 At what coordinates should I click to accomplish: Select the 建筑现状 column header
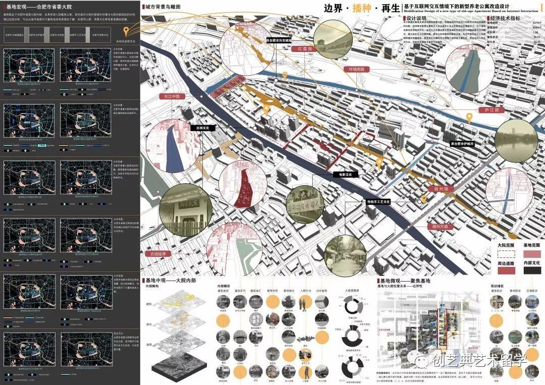(x=497, y=291)
